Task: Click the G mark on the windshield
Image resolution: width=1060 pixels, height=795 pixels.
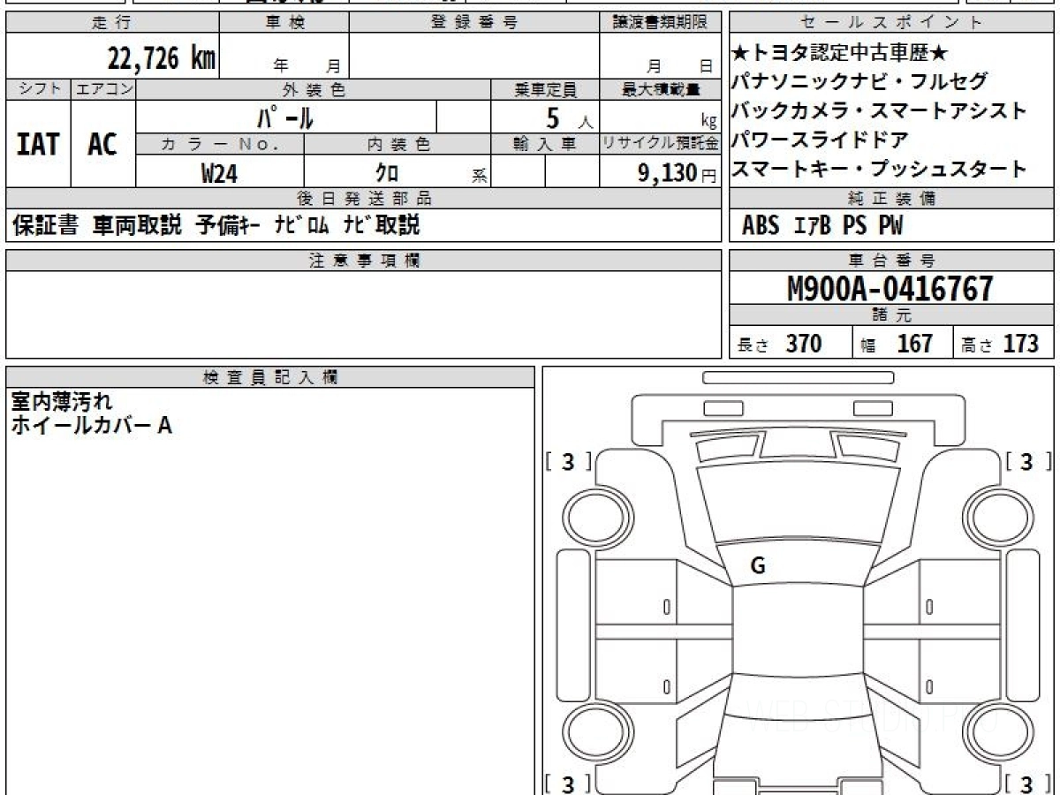Action: coord(758,566)
